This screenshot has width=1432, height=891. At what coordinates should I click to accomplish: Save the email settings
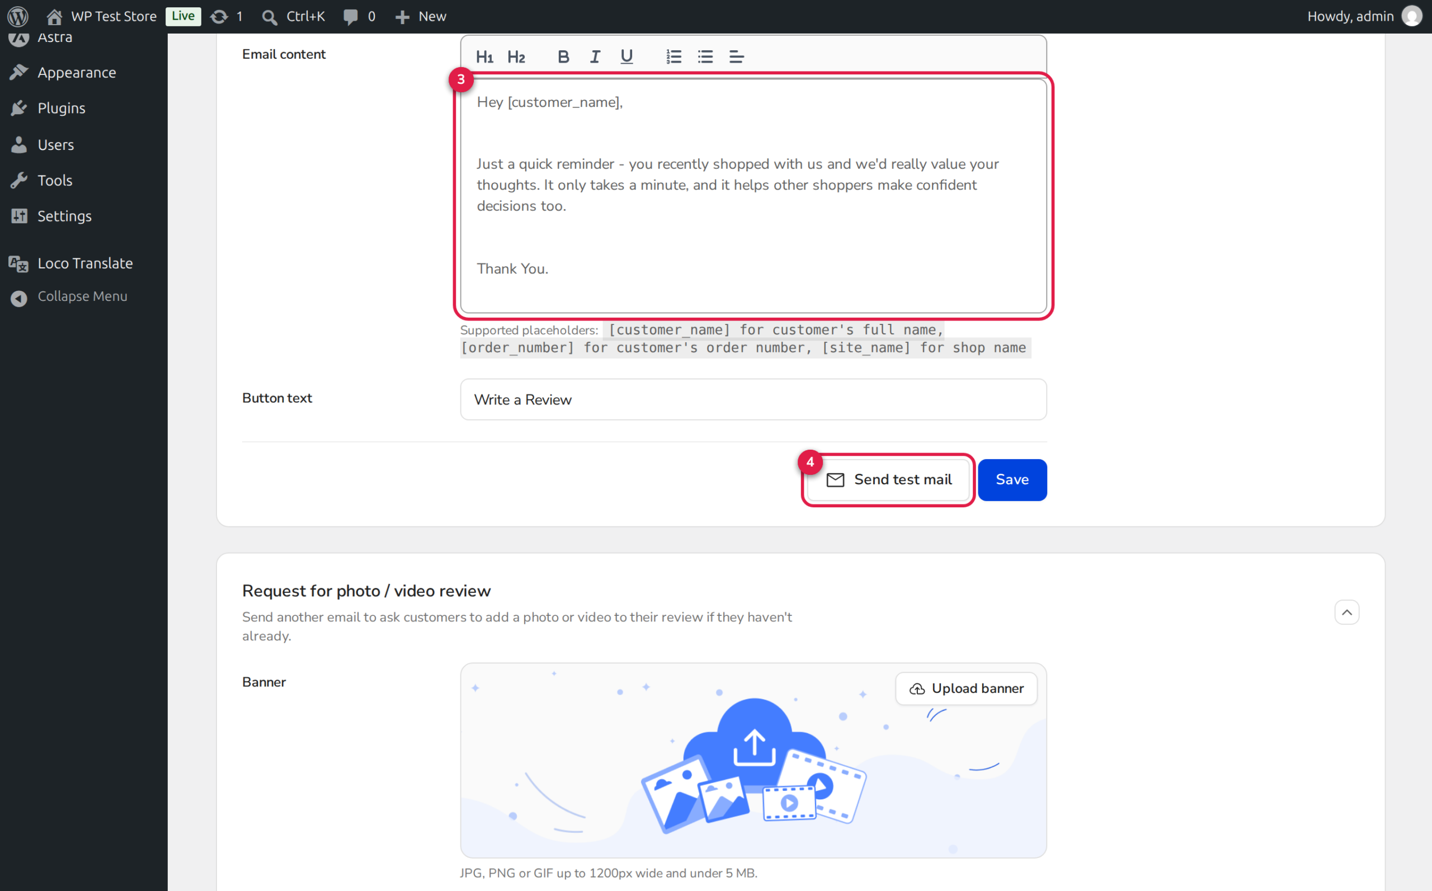pyautogui.click(x=1012, y=480)
